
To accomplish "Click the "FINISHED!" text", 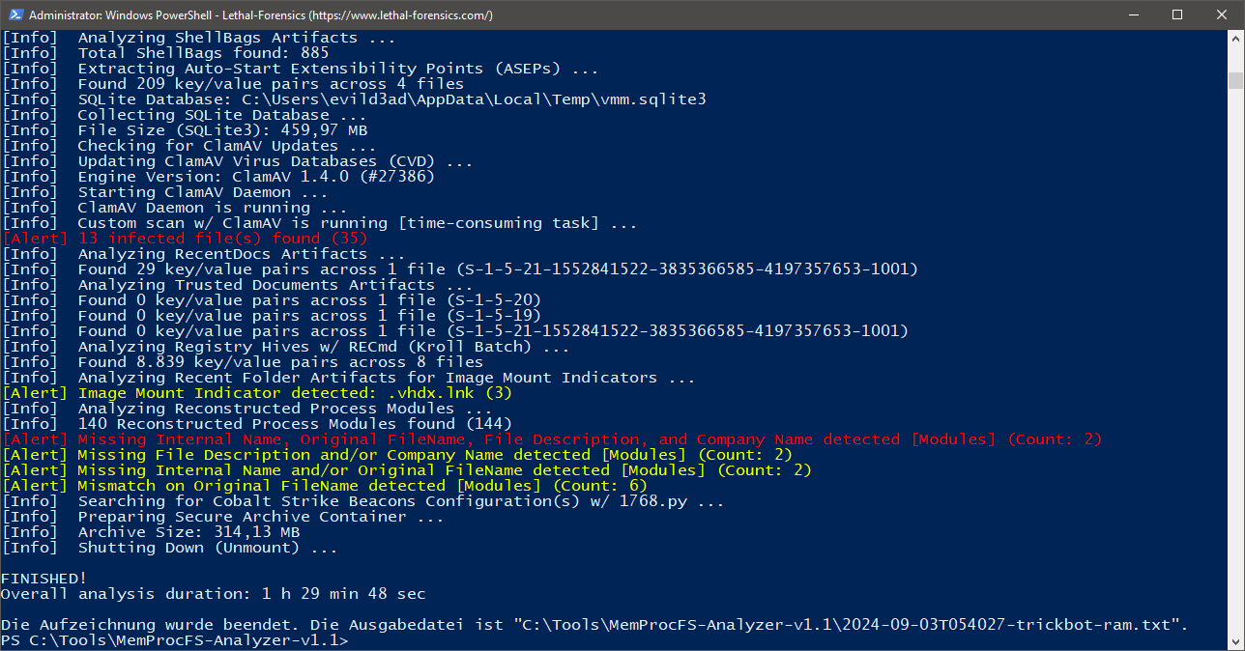I will 43,578.
